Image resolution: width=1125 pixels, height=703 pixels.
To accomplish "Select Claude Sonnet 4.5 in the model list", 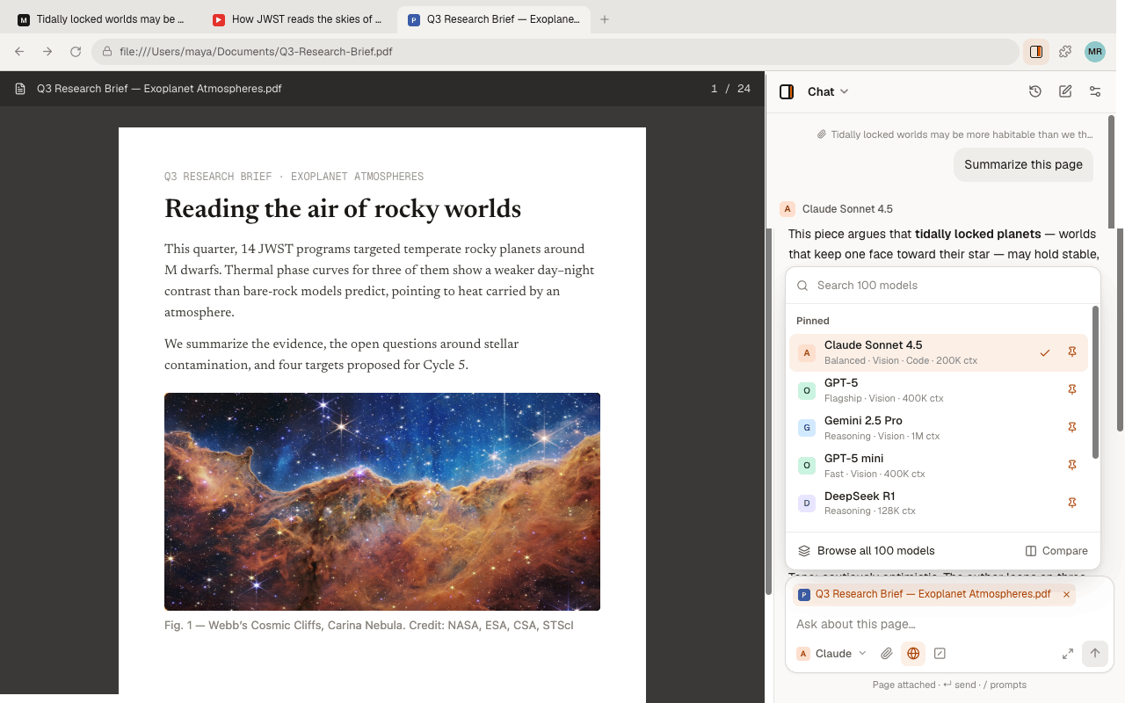I will coord(939,352).
